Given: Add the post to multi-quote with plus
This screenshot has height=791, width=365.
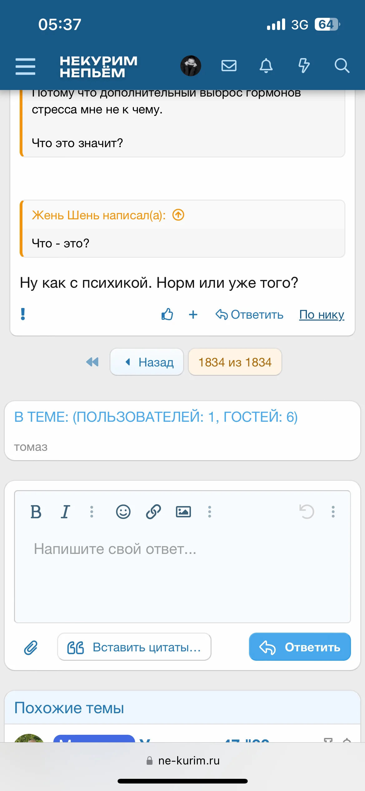Looking at the screenshot, I should pos(193,314).
